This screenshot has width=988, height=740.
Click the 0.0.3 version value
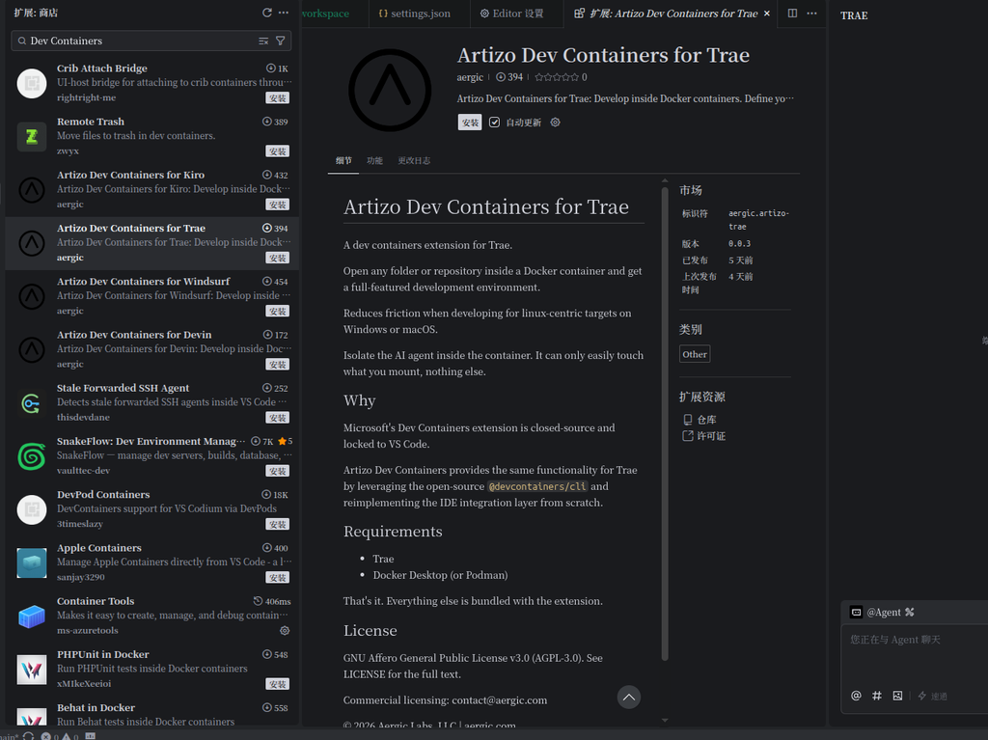[x=739, y=244]
